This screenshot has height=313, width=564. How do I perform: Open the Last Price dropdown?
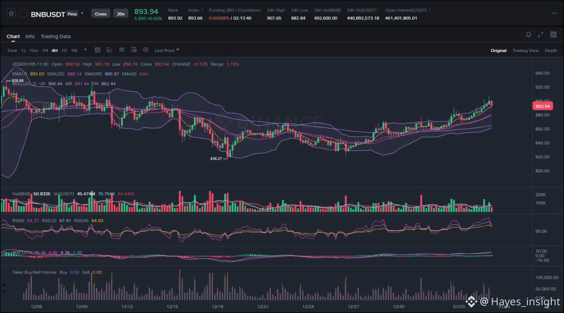167,51
